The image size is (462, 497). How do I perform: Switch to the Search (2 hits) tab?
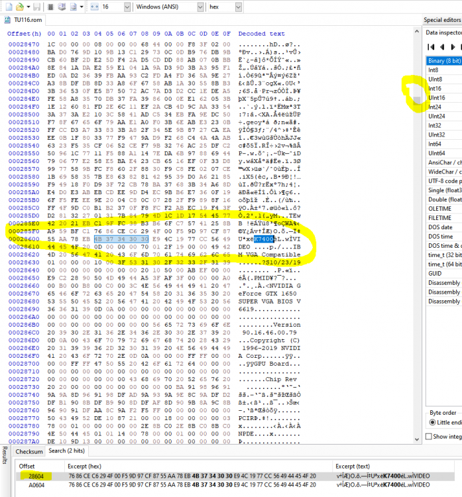pyautogui.click(x=66, y=451)
